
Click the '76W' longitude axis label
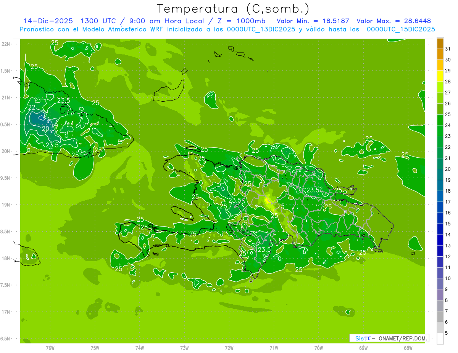tap(50, 348)
